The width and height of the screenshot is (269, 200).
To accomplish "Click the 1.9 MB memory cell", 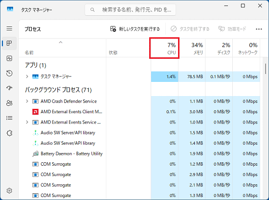I will pyautogui.click(x=192, y=153).
